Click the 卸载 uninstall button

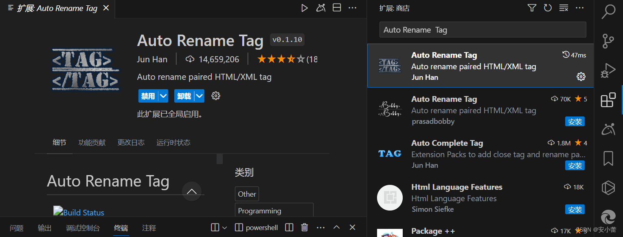(x=184, y=96)
